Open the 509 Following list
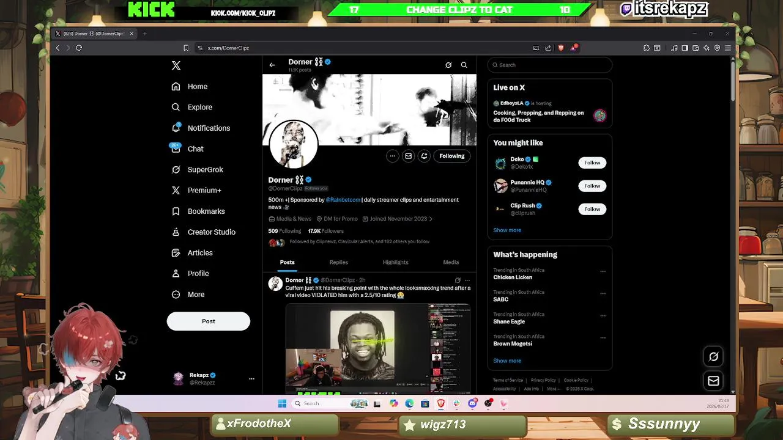This screenshot has height=440, width=783. tap(284, 231)
